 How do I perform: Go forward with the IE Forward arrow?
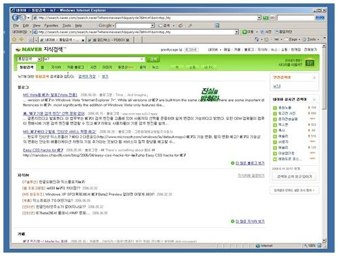tap(22, 18)
